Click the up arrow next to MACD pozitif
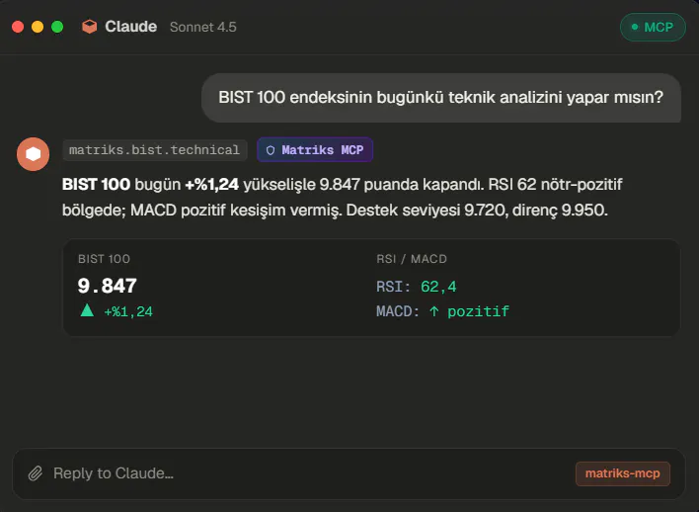 point(434,311)
